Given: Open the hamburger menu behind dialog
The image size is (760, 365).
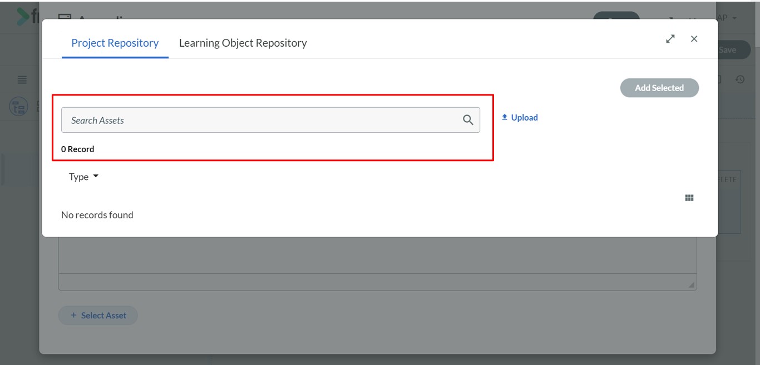Looking at the screenshot, I should pyautogui.click(x=22, y=80).
